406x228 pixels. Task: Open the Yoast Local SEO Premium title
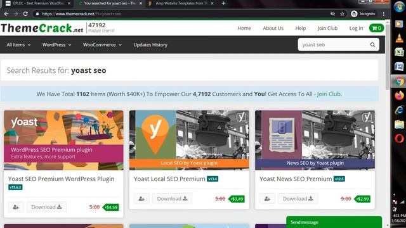tap(169, 179)
